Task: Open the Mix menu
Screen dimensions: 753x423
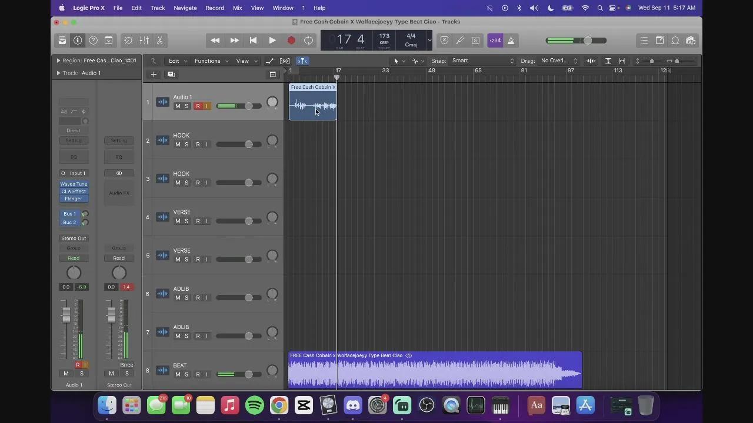Action: [x=237, y=8]
